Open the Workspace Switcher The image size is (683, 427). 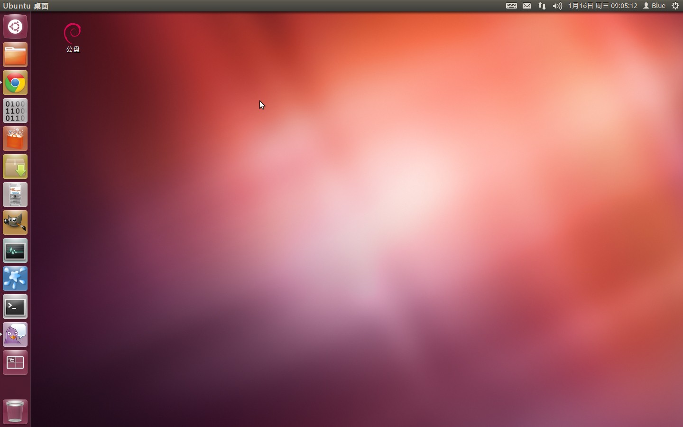(x=15, y=362)
